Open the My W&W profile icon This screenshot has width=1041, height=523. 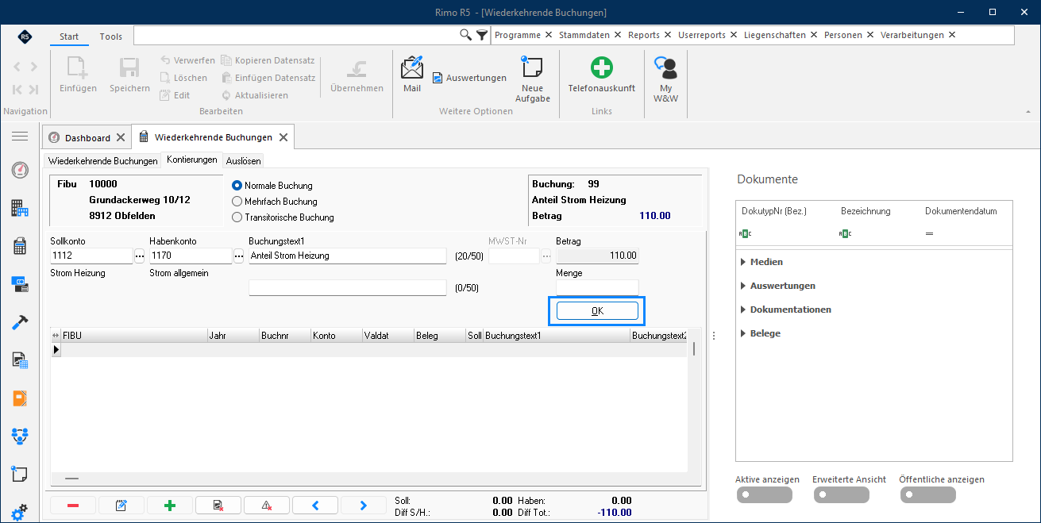pyautogui.click(x=665, y=67)
